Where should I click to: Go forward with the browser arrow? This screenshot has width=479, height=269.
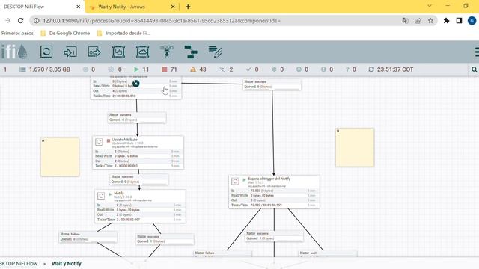pyautogui.click(x=7, y=21)
